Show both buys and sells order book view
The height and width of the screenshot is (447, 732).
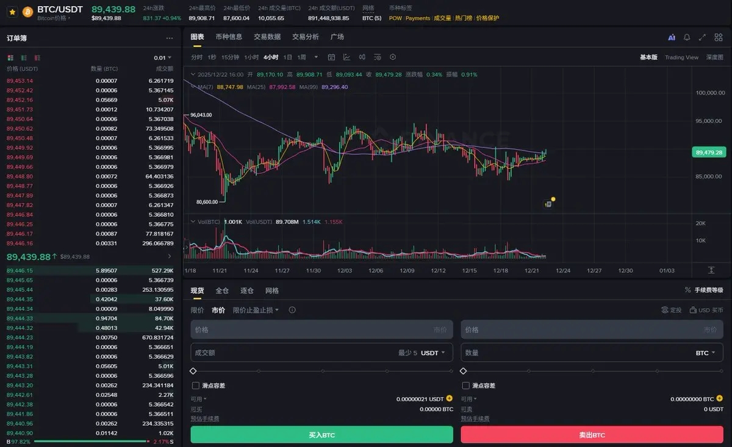point(10,57)
